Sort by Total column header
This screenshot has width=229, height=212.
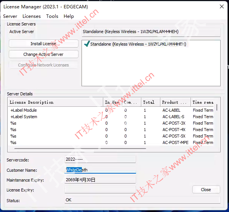(151, 102)
